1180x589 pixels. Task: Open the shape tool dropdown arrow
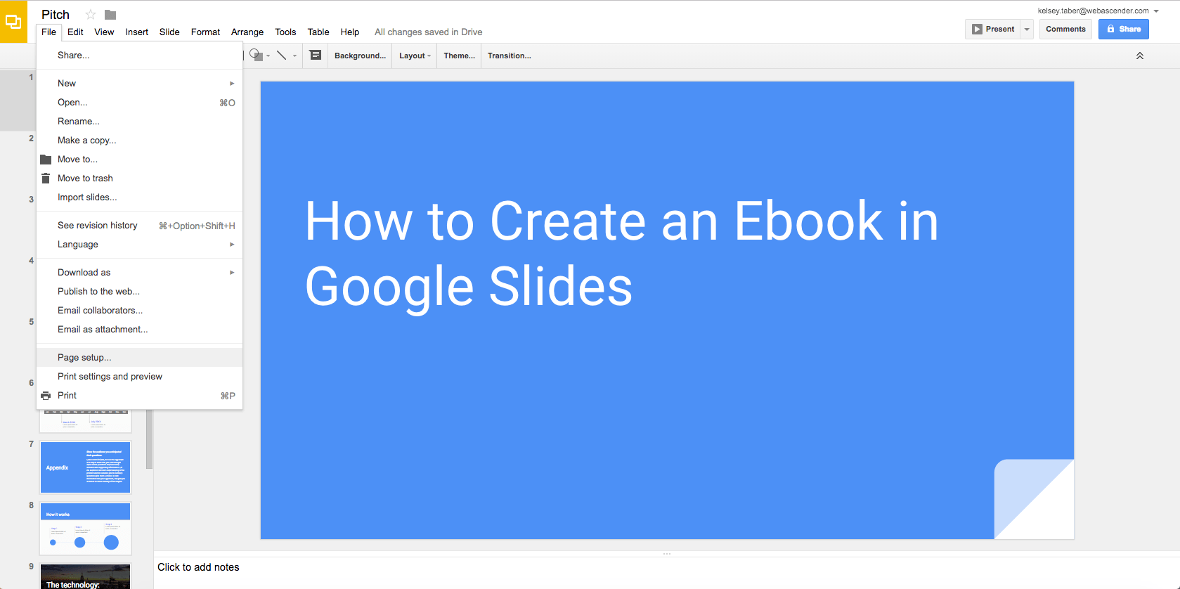[x=268, y=56]
